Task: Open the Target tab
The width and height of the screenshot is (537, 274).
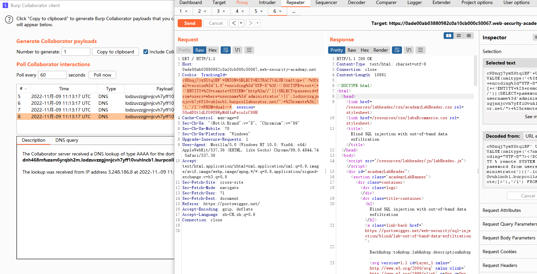Action: point(219,3)
